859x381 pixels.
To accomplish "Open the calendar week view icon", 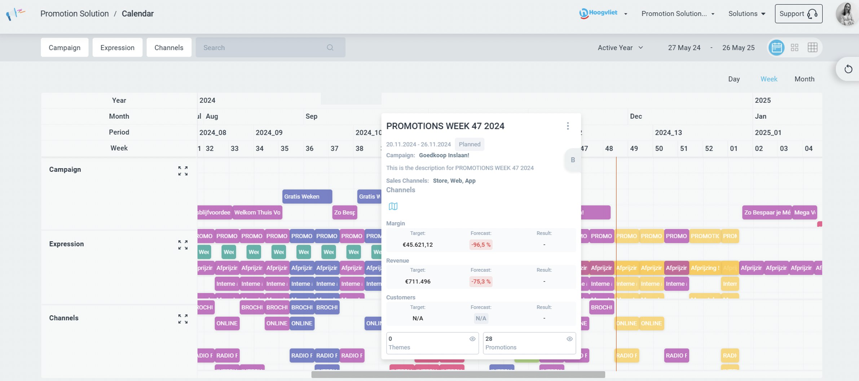I will coord(776,47).
